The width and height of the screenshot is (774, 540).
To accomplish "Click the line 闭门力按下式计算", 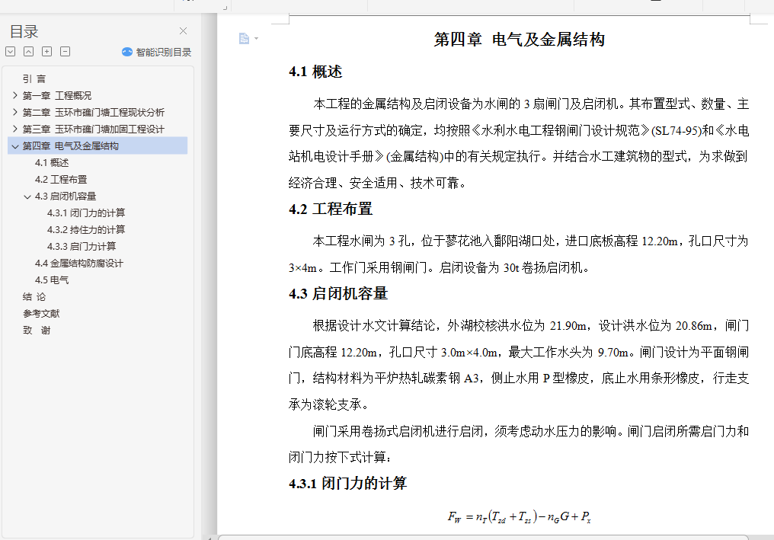I will click(x=340, y=458).
